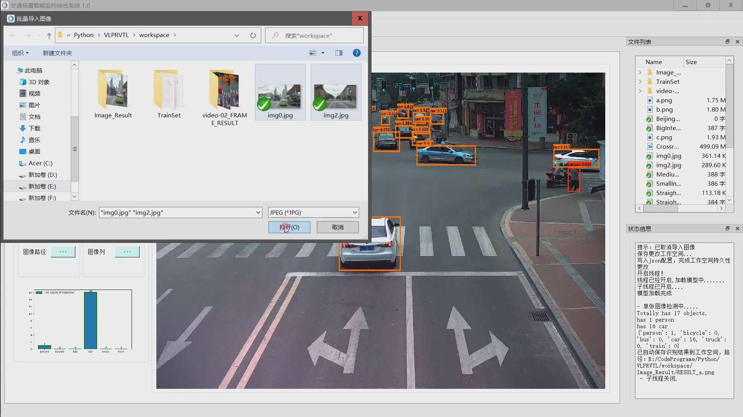Image resolution: width=743 pixels, height=417 pixels.
Task: Float the 文件列表 panel
Action: (x=727, y=42)
